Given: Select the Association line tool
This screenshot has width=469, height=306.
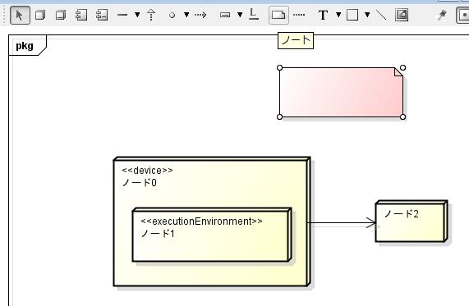Looking at the screenshot, I should coord(122,15).
